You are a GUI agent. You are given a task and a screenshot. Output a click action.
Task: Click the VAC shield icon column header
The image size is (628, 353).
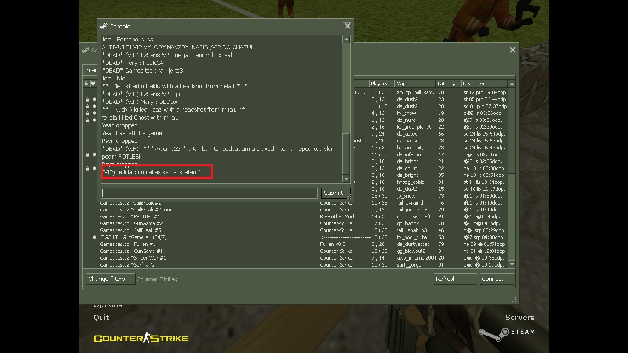click(93, 84)
